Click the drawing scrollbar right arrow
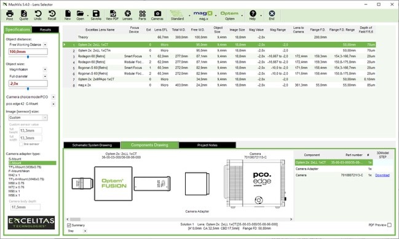The image size is (399, 239). click(291, 219)
